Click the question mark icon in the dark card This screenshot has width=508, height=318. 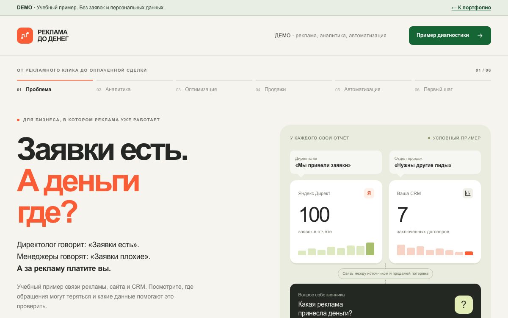464,304
